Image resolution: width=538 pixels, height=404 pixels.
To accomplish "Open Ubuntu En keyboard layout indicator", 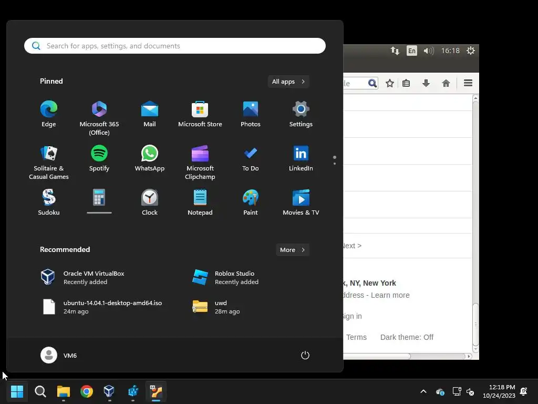I will [412, 51].
